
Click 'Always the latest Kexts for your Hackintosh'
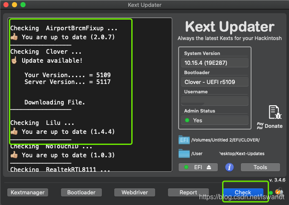[x=230, y=38]
